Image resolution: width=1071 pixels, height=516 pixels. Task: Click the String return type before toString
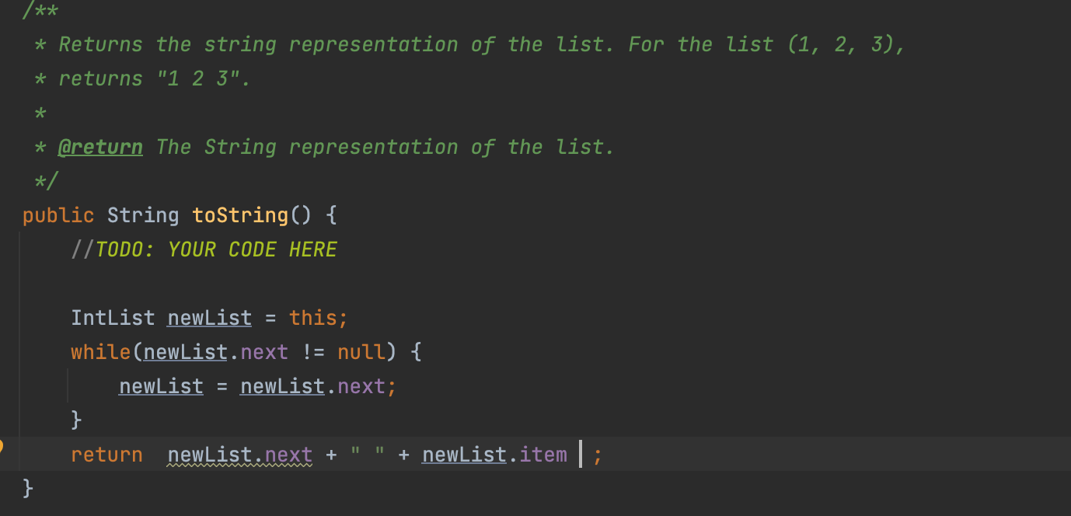point(143,215)
